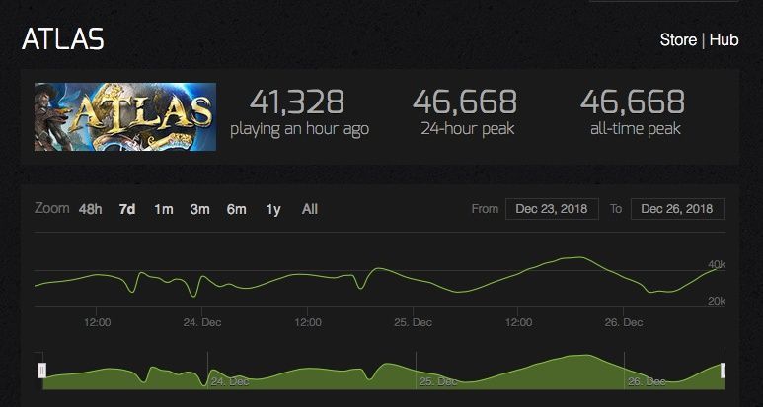Click the ATLAS game banner image
Screen dimensions: 763x407
pyautogui.click(x=125, y=116)
